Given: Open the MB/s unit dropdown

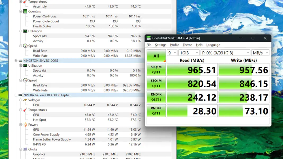Looking at the screenshot, I should 260,53.
